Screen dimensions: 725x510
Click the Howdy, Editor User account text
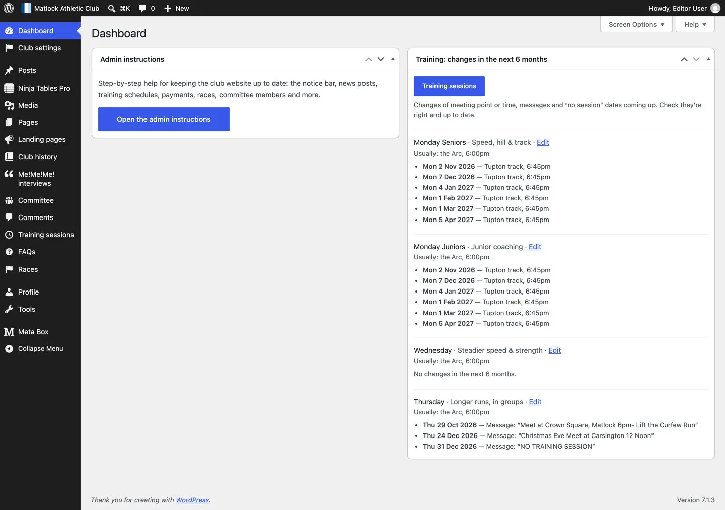677,8
